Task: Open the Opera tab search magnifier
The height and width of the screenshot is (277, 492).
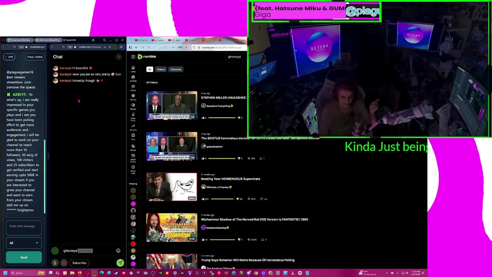Action: [x=104, y=40]
